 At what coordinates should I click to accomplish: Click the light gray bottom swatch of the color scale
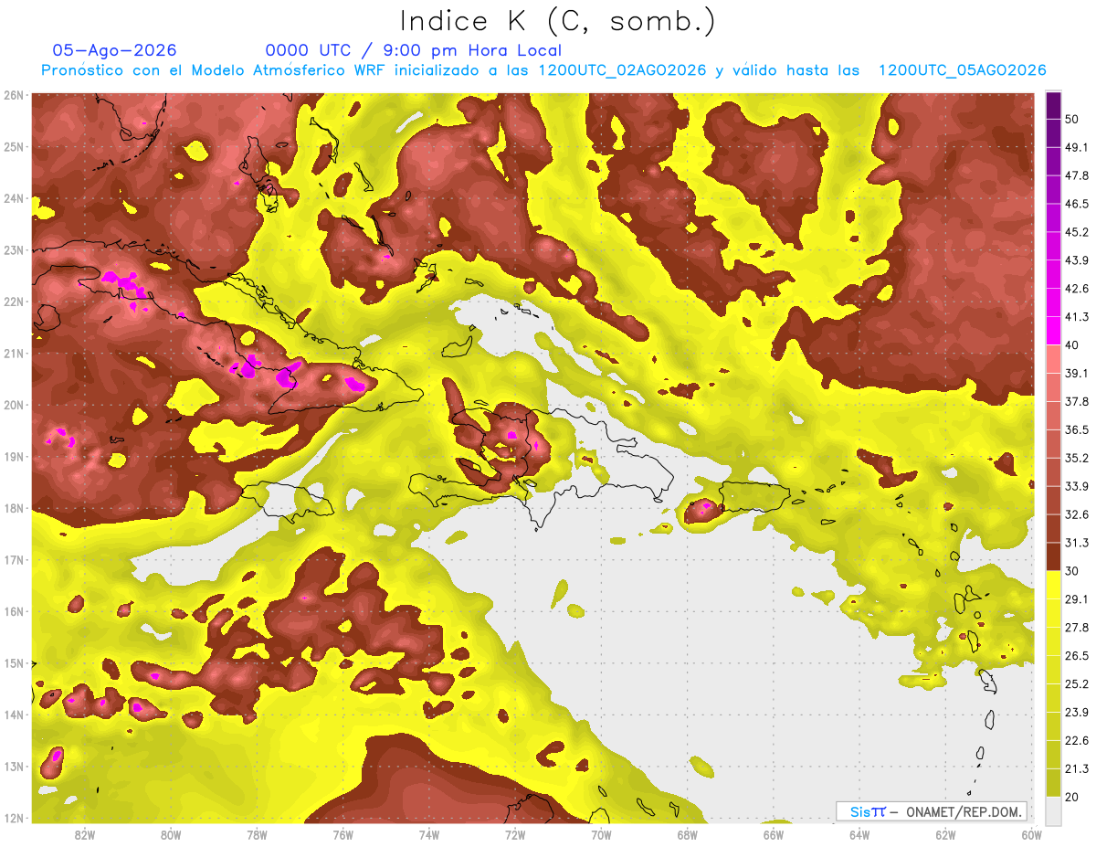tap(1053, 811)
